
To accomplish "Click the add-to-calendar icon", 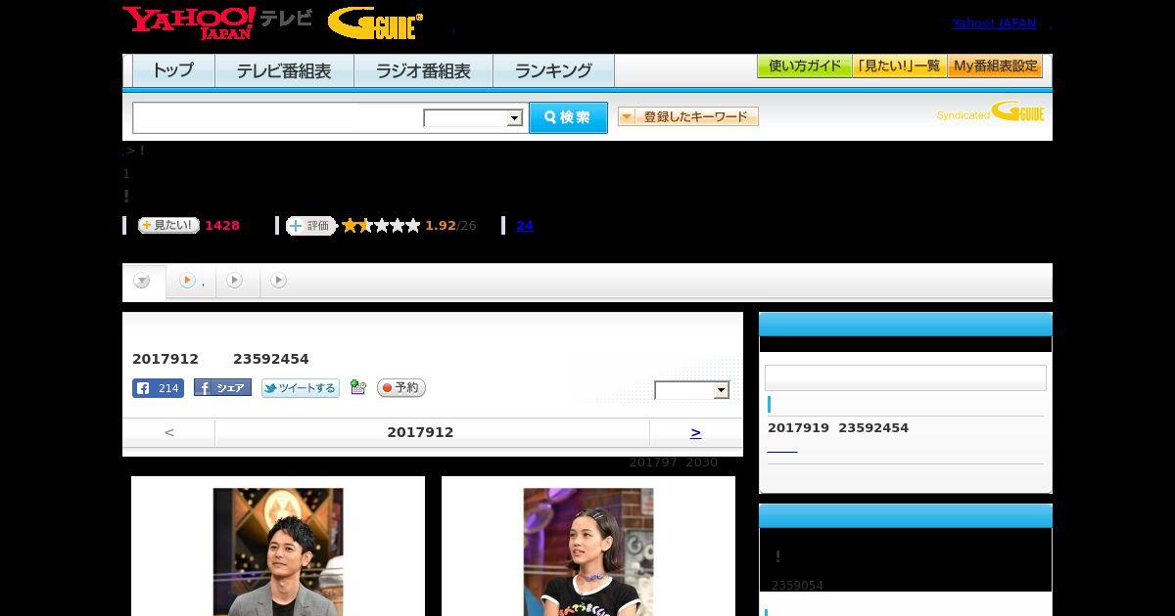I will pos(357,387).
